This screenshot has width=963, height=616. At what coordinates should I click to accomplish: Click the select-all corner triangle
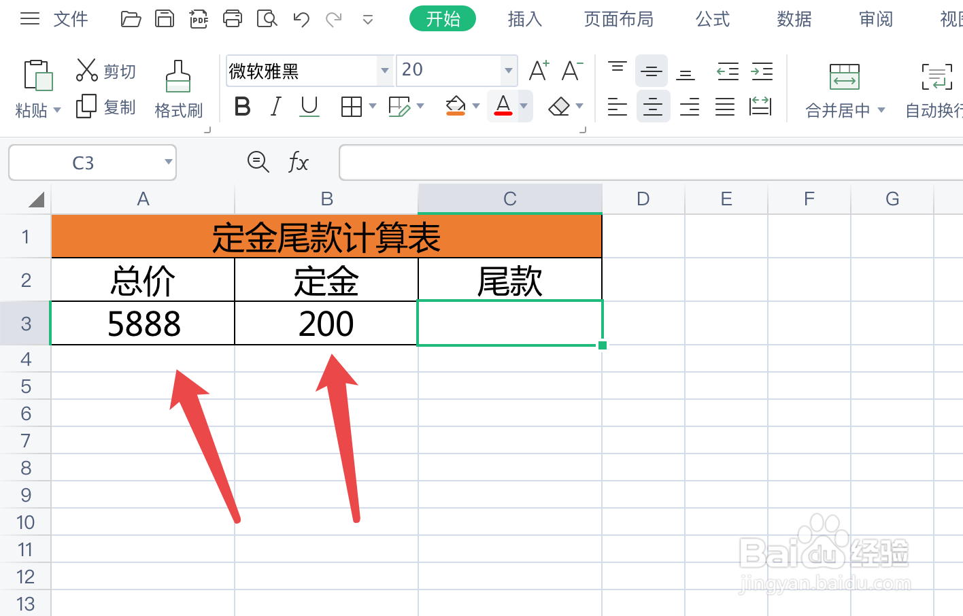click(x=37, y=199)
